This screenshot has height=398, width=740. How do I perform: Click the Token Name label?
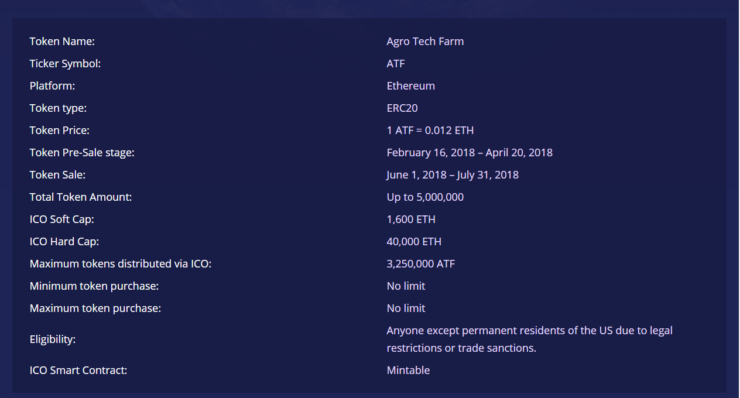(62, 42)
